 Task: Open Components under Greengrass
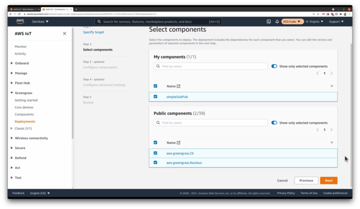[x=24, y=115]
